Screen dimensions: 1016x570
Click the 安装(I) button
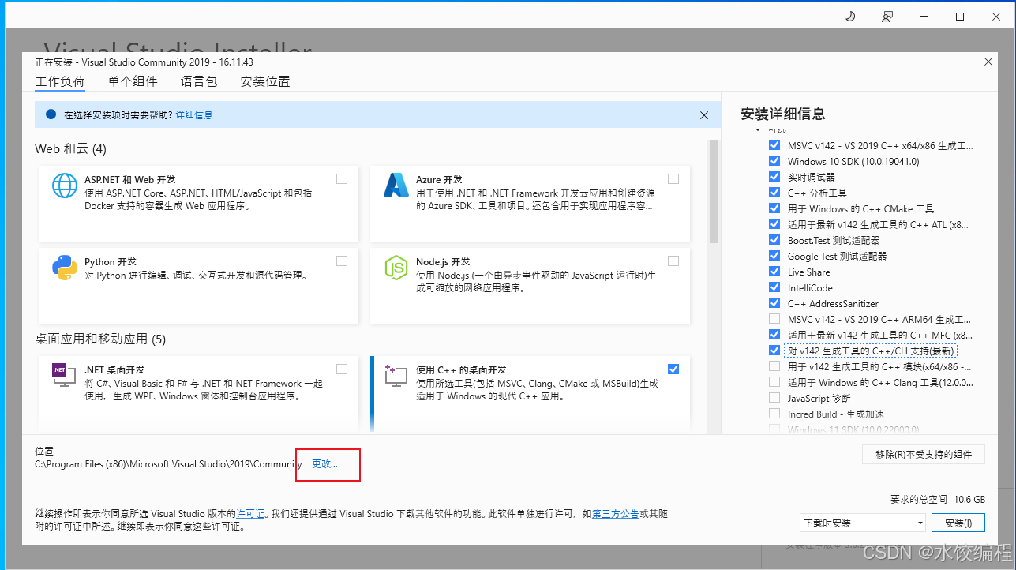(x=958, y=523)
